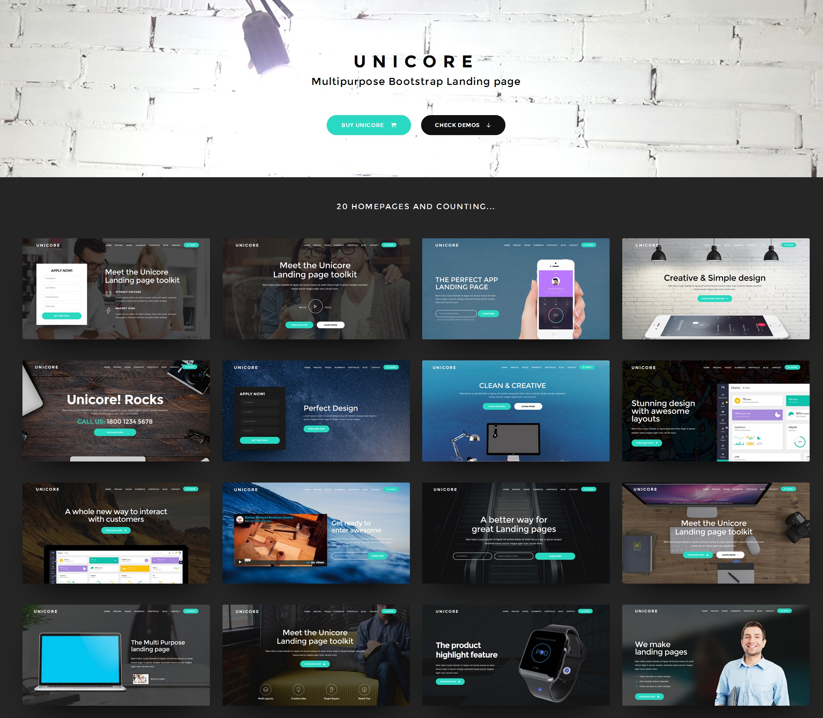Click the CHECK DEMOS button
This screenshot has width=823, height=718.
464,125
